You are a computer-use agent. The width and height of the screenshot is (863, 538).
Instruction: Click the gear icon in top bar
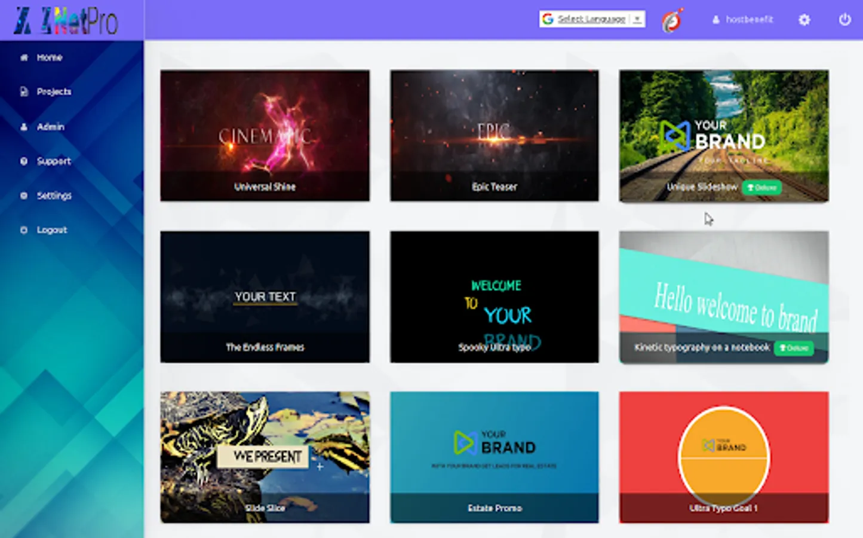click(804, 20)
